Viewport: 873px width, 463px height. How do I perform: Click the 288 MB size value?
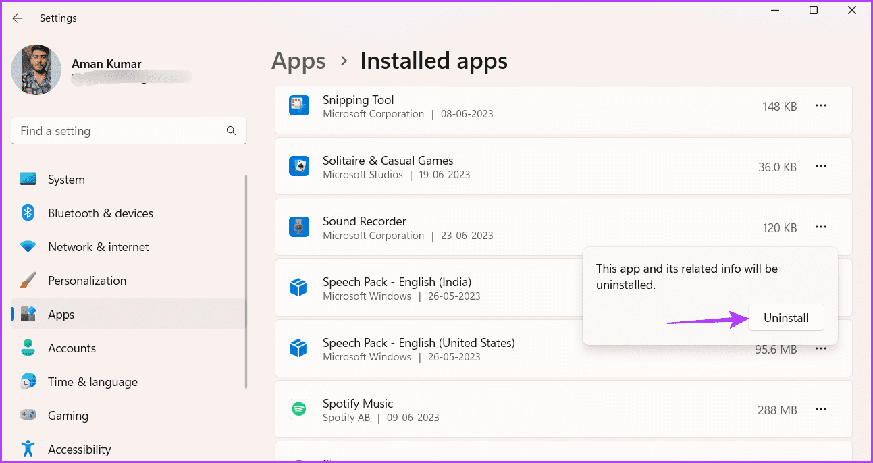point(778,410)
